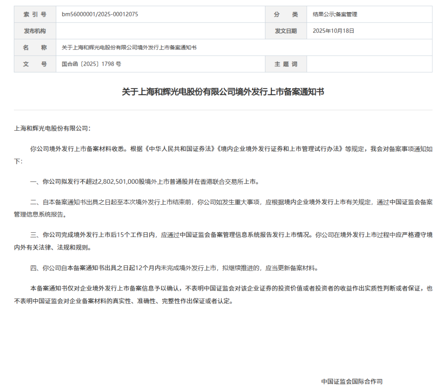This screenshot has width=441, height=388.
Task: Select index number bm56000001/2025-00012075
Action: (100, 14)
